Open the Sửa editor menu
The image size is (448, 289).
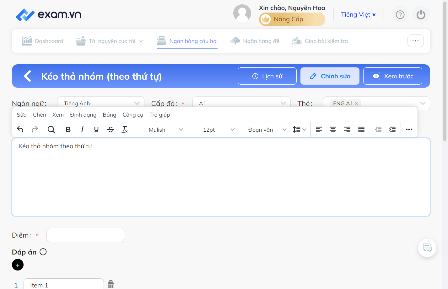(22, 115)
